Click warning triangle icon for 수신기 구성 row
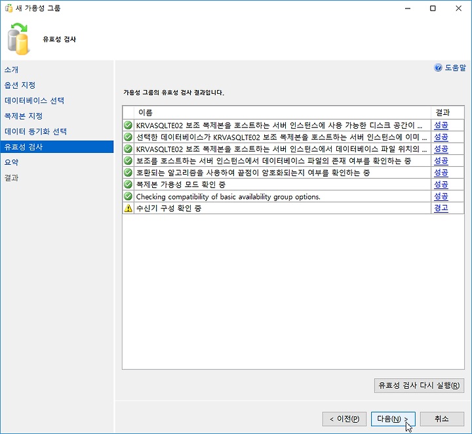 [x=128, y=208]
